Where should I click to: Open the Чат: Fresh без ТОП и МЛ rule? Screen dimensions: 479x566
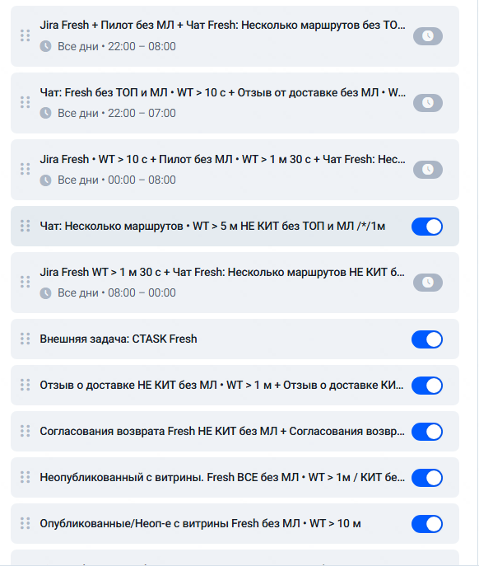(235, 103)
